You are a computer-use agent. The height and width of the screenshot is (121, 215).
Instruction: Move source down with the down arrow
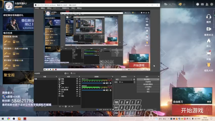pyautogui.click(x=72, y=106)
